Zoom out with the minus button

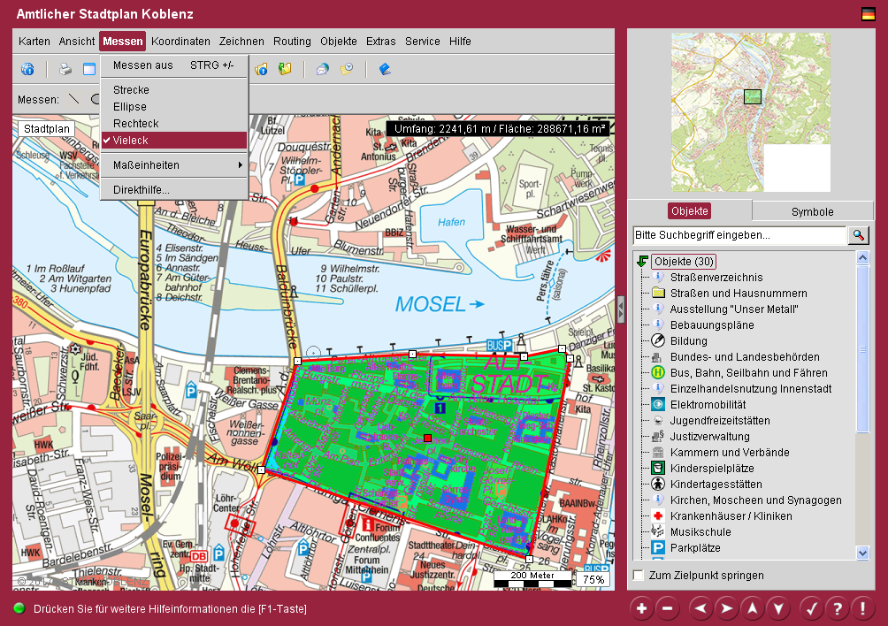point(668,608)
